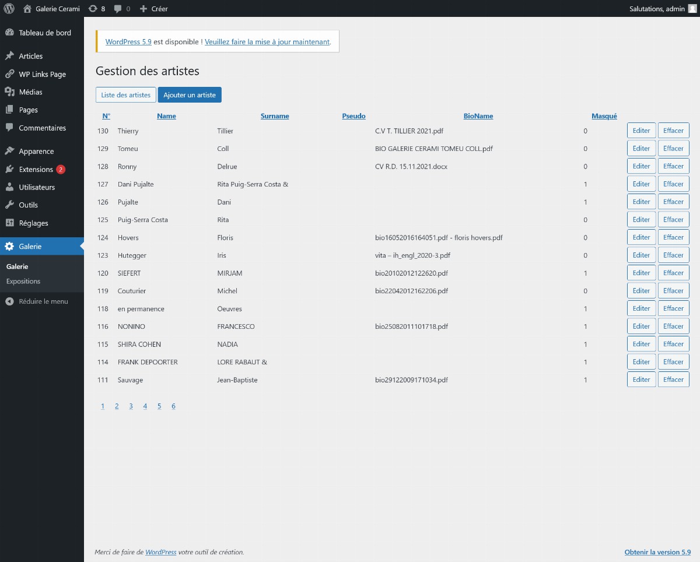The image size is (700, 562).
Task: Click Effacer for Sauvage Jean-Baptiste
Action: click(673, 380)
